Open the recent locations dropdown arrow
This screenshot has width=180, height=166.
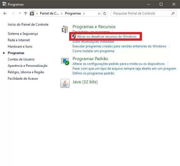click(x=20, y=13)
